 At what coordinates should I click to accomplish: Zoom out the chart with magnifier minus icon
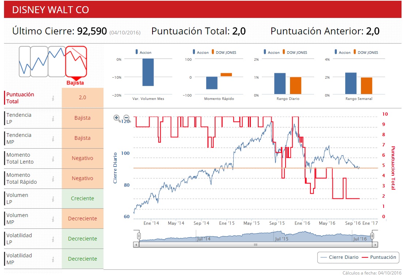coord(127,118)
